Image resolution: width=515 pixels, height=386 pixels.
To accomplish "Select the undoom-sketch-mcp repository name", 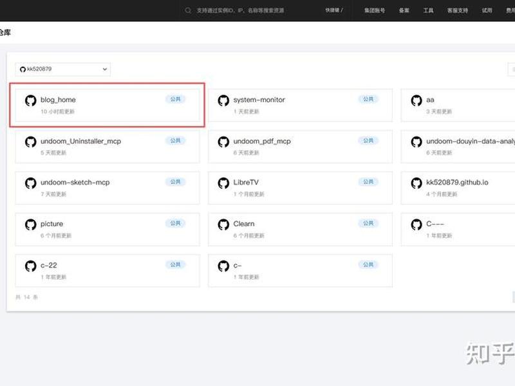I will click(x=75, y=182).
